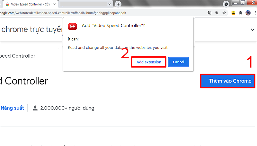257x146 pixels.
Task: Click the round dropdown icon in the title bar
Action: [226, 4]
